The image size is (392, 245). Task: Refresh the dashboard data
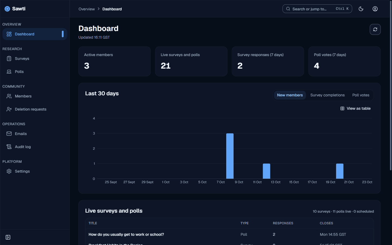pos(375,29)
